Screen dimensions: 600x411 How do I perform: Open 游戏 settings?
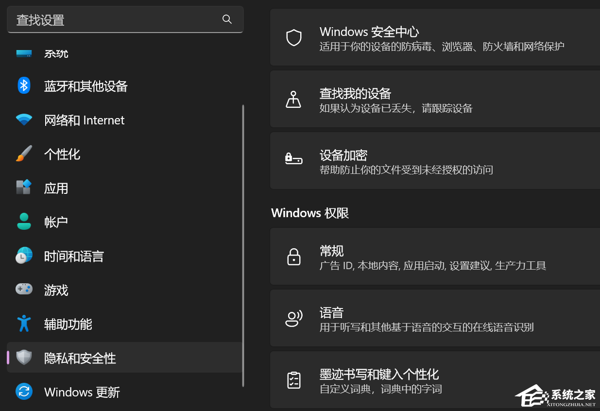coord(124,290)
